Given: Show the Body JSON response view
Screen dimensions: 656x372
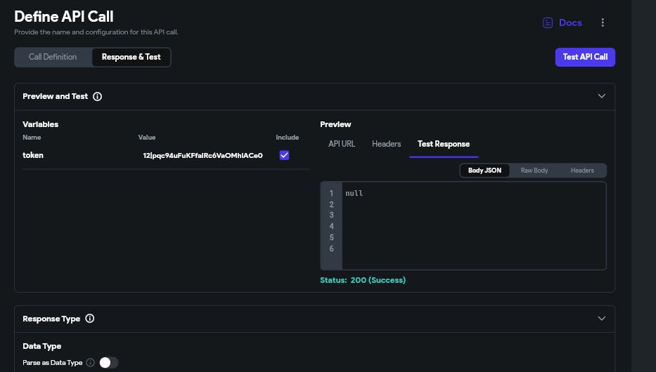Looking at the screenshot, I should pyautogui.click(x=484, y=171).
